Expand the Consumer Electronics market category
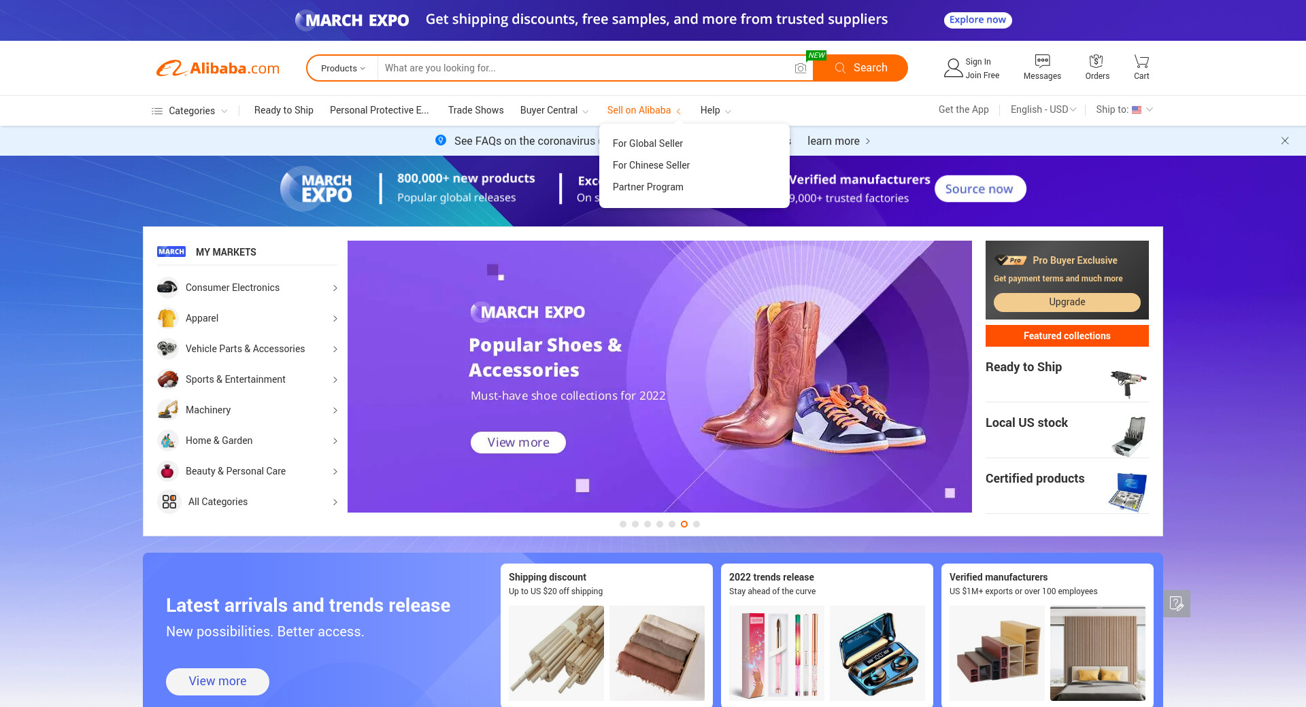Screen dimensions: 1306x707 pos(247,288)
